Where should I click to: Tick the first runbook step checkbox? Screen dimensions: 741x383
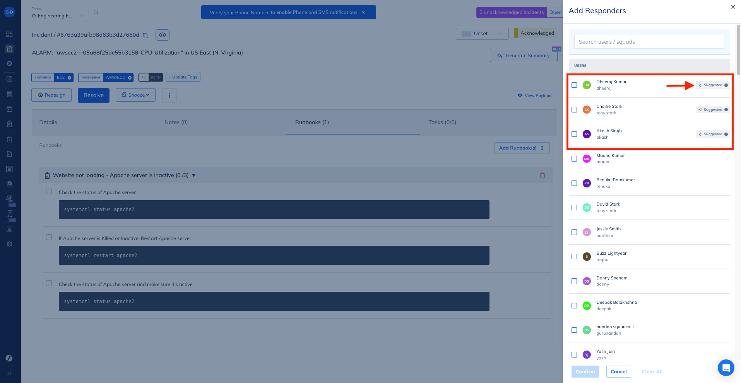[x=49, y=191]
